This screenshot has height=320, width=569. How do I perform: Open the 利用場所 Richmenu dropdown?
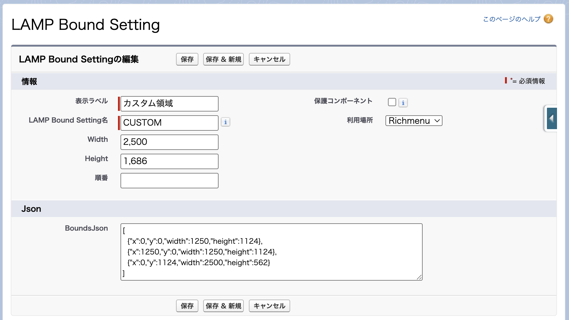(x=414, y=121)
